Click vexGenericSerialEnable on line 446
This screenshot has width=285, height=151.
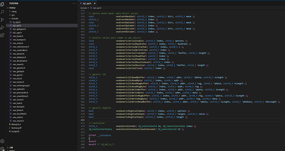[x=129, y=41]
